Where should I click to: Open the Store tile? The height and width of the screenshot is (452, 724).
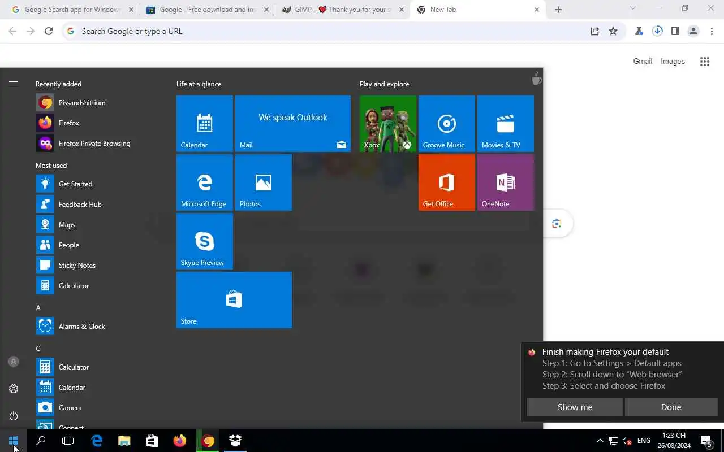(234, 300)
